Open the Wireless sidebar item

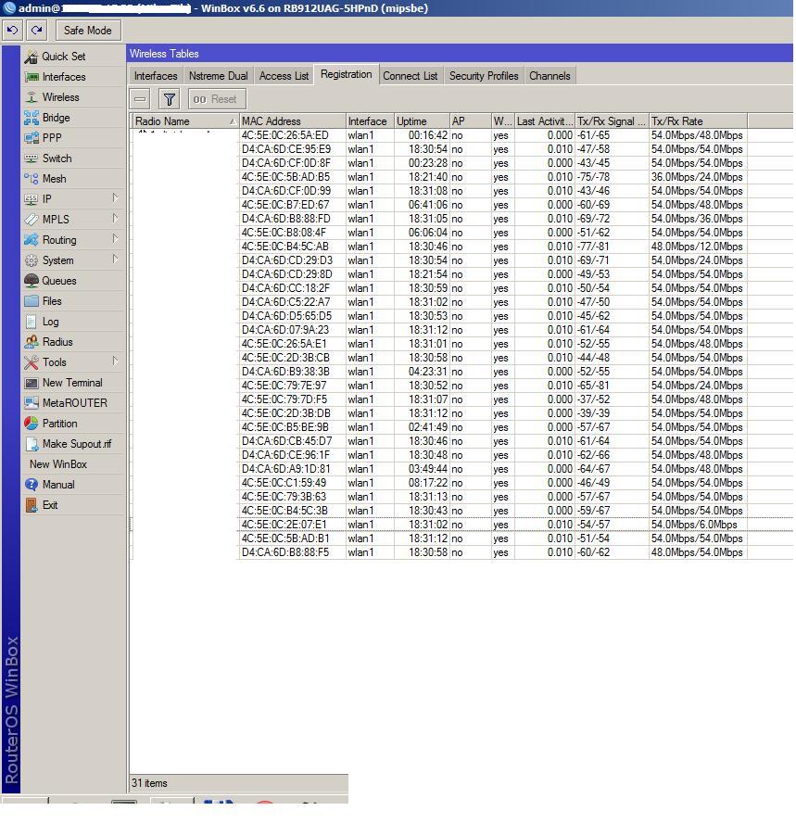point(60,97)
